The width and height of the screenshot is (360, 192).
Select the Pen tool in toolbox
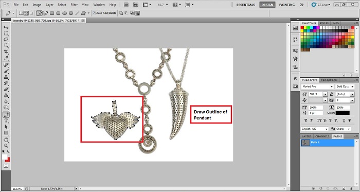pyautogui.click(x=6, y=114)
